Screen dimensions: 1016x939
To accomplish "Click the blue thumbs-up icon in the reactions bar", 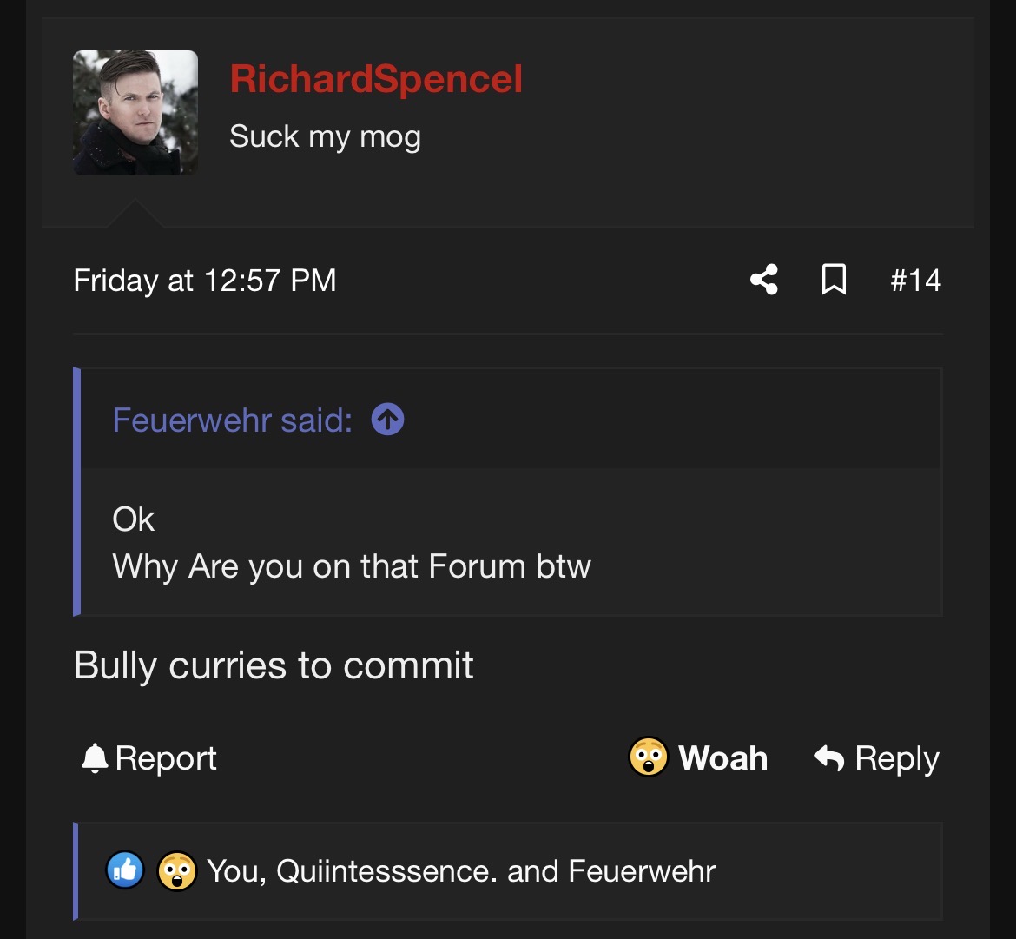I will [125, 870].
